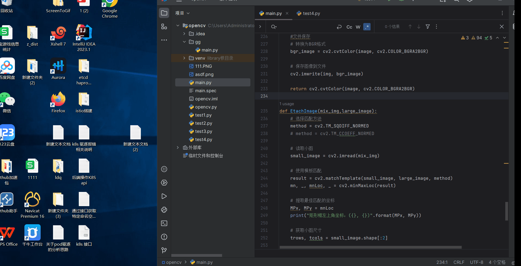
Task: Open the Project tool window folder icon
Action: point(164,13)
